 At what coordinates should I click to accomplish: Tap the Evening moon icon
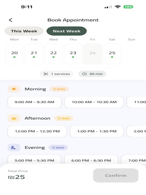pyautogui.click(x=14, y=147)
